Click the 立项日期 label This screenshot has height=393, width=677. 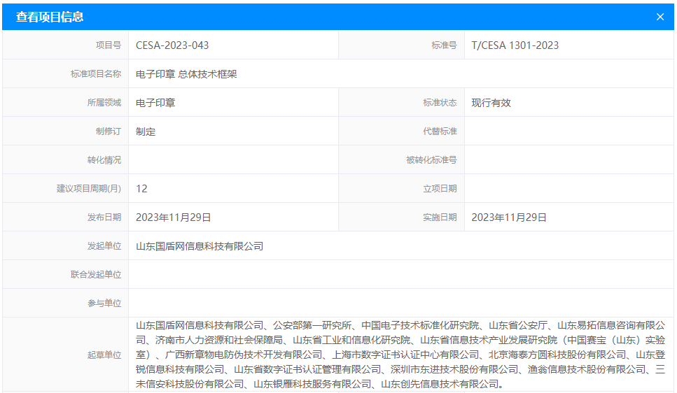(440, 189)
